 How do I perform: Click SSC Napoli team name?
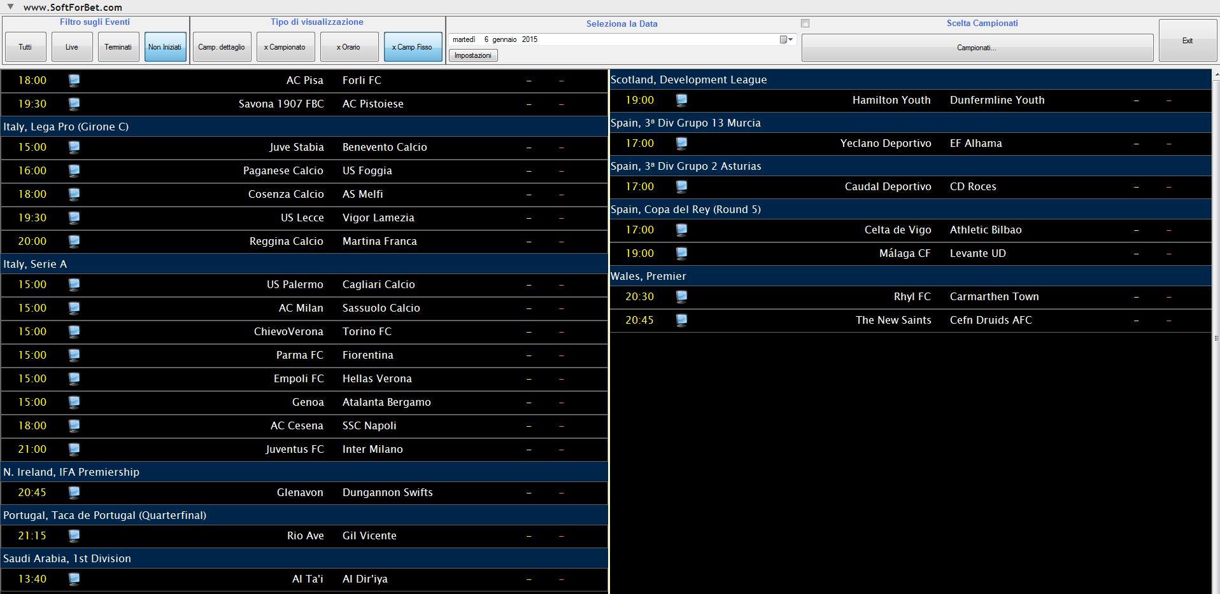point(369,425)
